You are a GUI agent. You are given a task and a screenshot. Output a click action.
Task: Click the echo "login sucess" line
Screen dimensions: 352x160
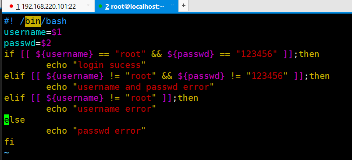pos(96,65)
